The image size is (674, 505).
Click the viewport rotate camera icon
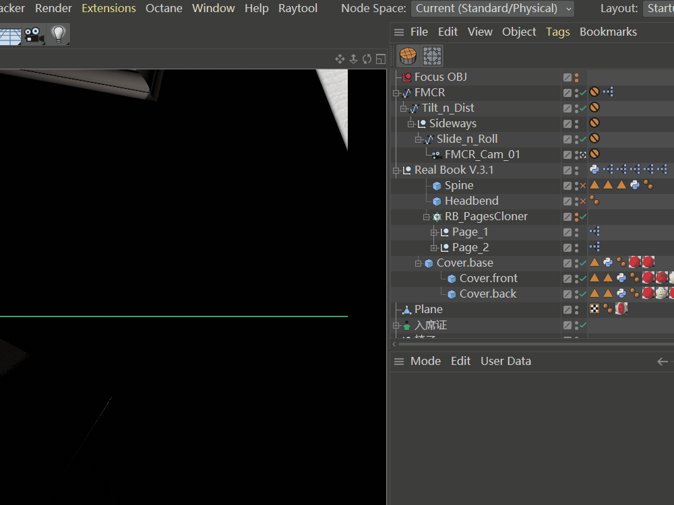367,59
